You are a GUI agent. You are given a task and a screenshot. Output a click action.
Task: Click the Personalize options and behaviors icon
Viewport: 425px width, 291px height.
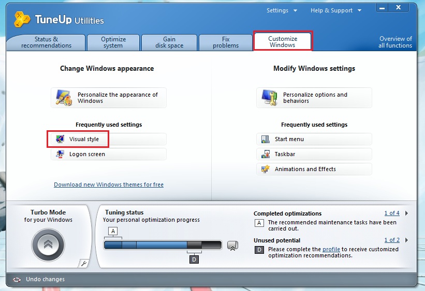tap(269, 98)
